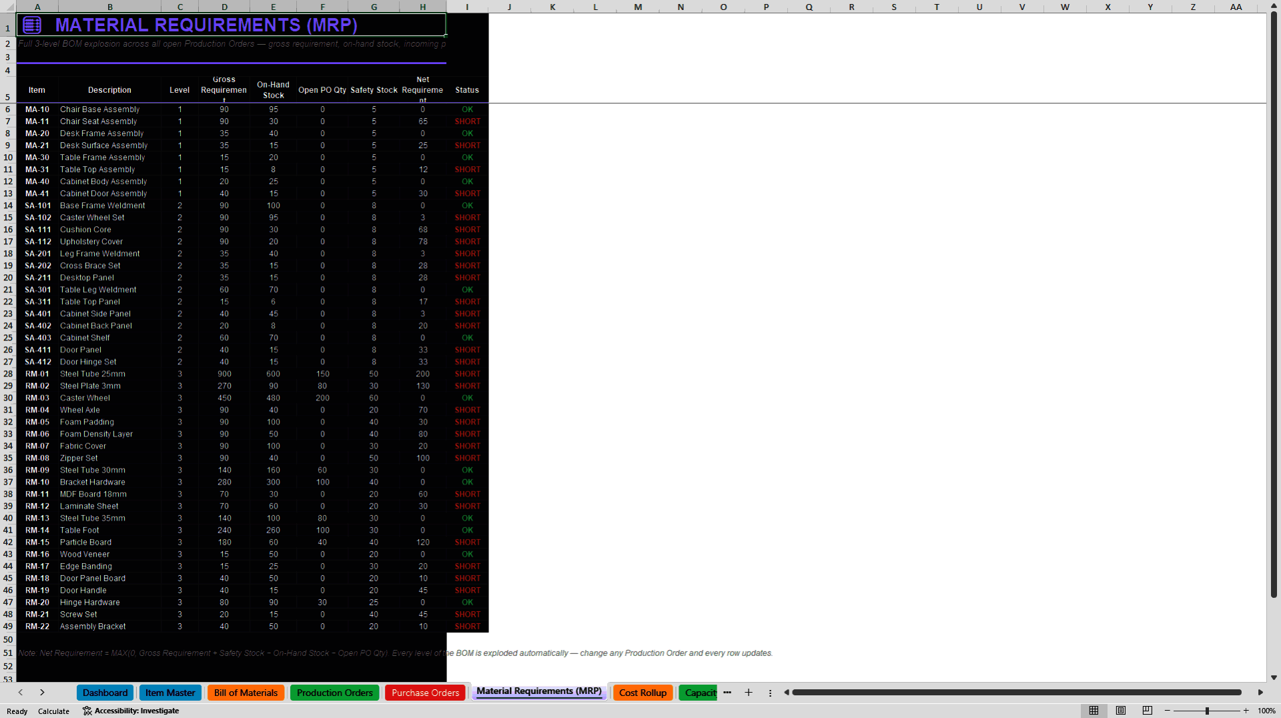This screenshot has width=1281, height=718.
Task: Select column A header
Action: click(x=37, y=7)
